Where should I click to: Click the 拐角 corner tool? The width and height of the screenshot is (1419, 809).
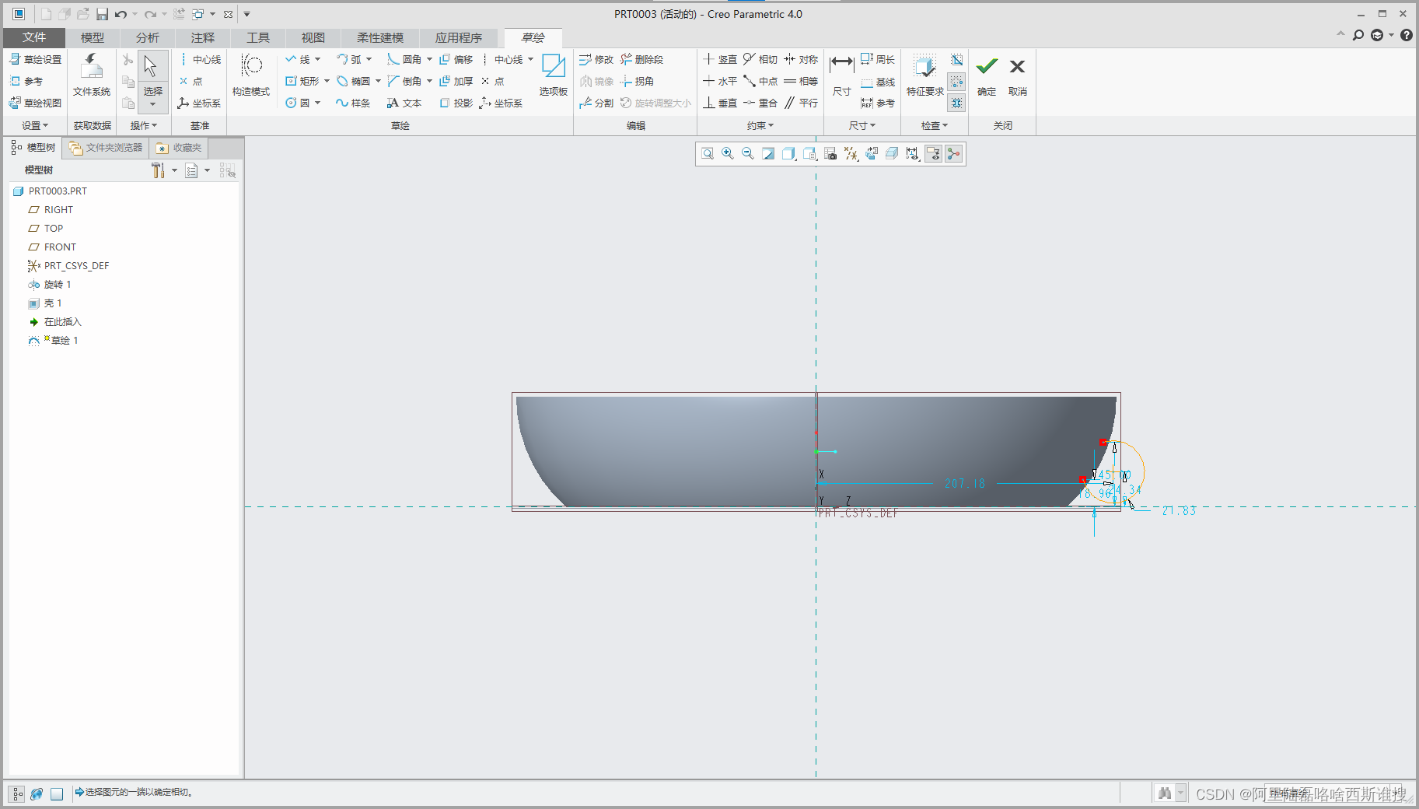coord(637,81)
